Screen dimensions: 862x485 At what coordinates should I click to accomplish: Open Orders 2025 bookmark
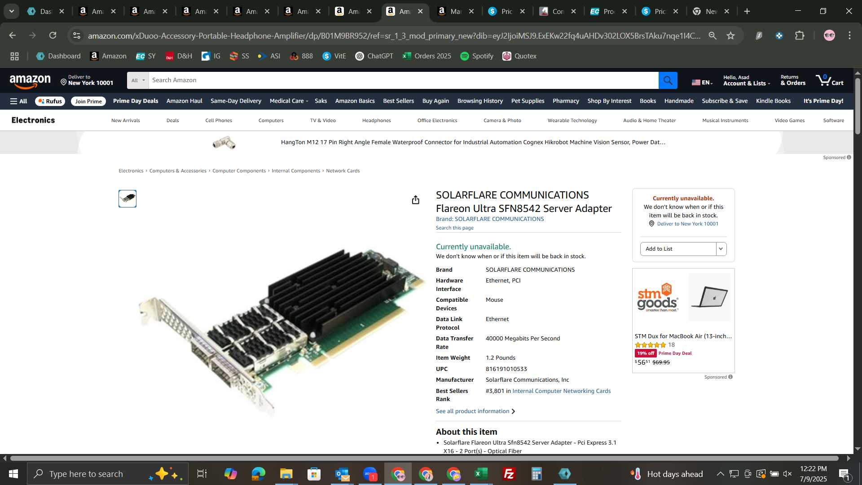pos(427,56)
